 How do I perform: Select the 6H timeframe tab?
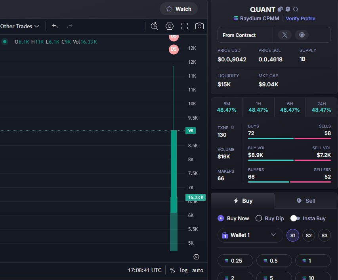pos(290,107)
